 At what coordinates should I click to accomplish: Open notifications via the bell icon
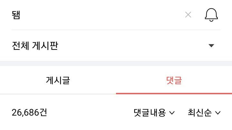(211, 14)
